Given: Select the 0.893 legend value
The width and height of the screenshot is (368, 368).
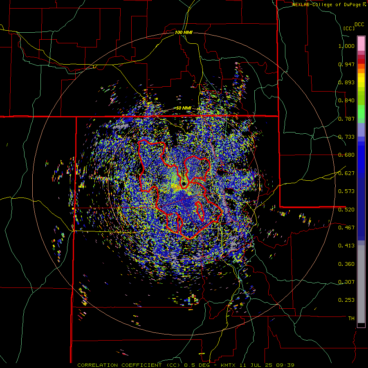Looking at the screenshot, I should tap(346, 82).
